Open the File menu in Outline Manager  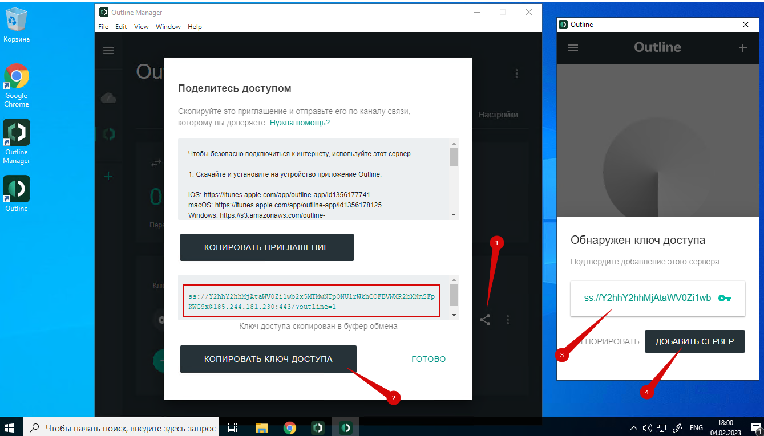point(103,27)
